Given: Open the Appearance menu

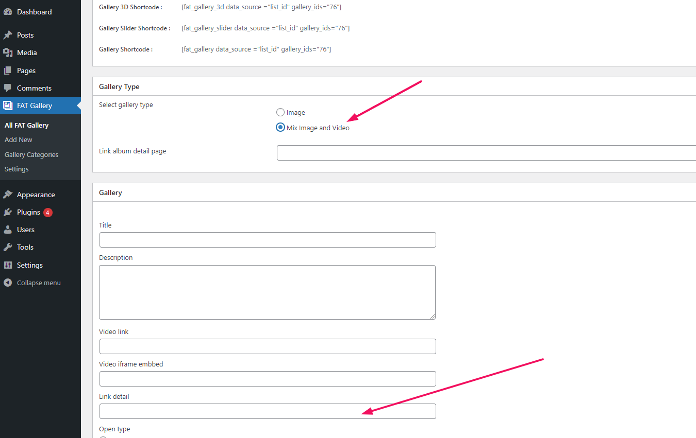Looking at the screenshot, I should tap(40, 195).
